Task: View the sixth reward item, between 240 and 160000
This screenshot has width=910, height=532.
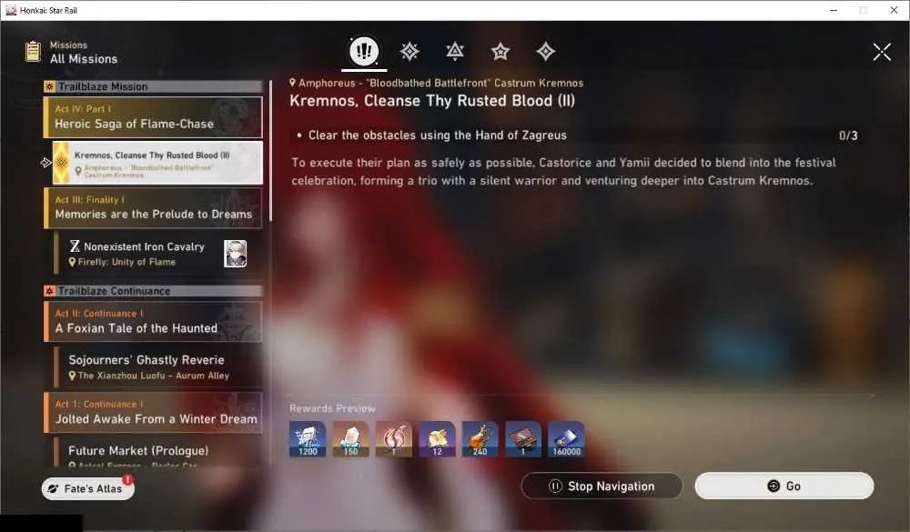Action: [523, 439]
